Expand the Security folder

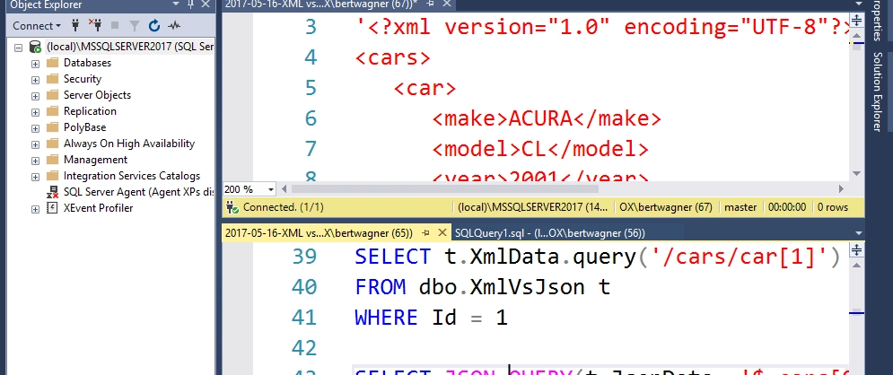tap(35, 80)
